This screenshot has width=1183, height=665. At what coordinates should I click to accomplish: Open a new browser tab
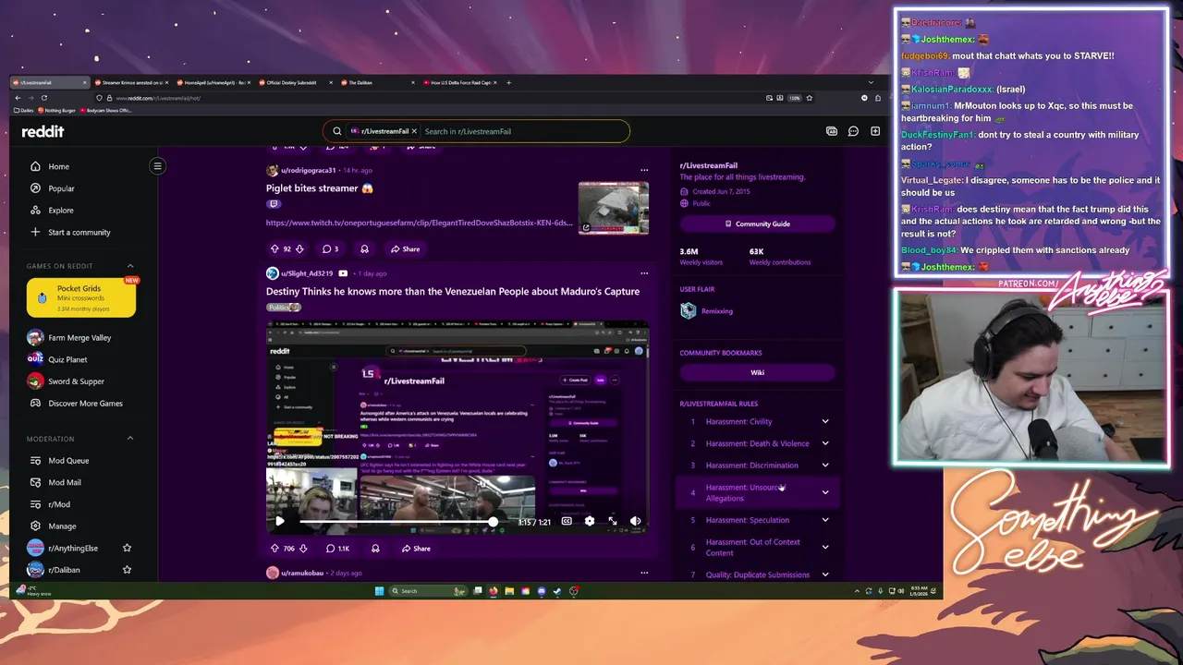point(508,82)
